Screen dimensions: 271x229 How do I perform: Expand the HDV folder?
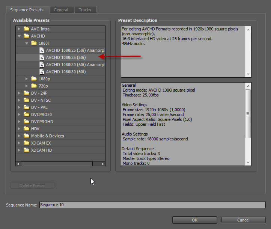pos(19,129)
